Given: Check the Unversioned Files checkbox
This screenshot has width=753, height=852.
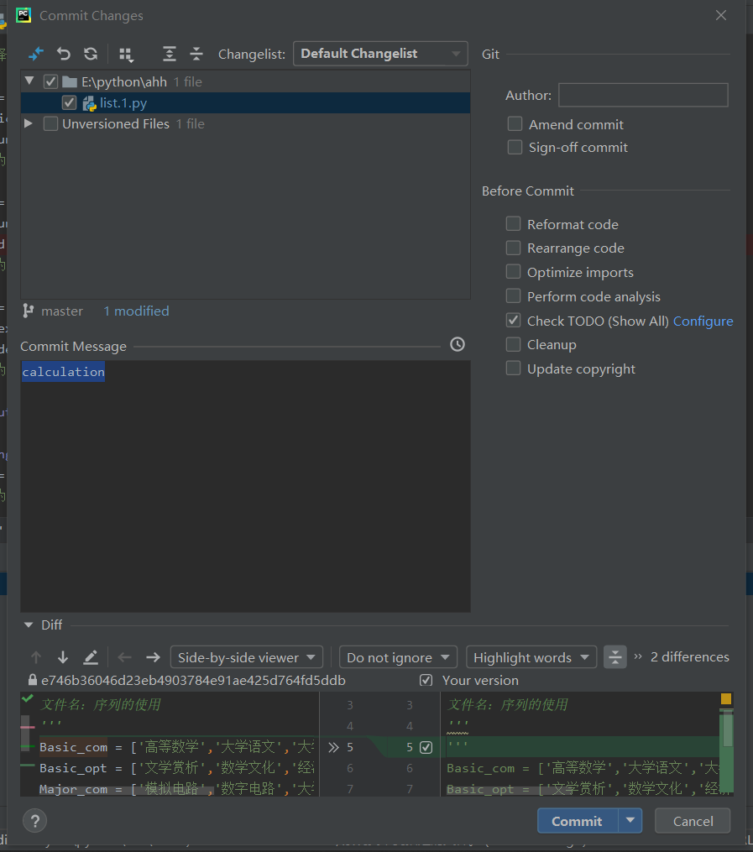Looking at the screenshot, I should pyautogui.click(x=50, y=124).
